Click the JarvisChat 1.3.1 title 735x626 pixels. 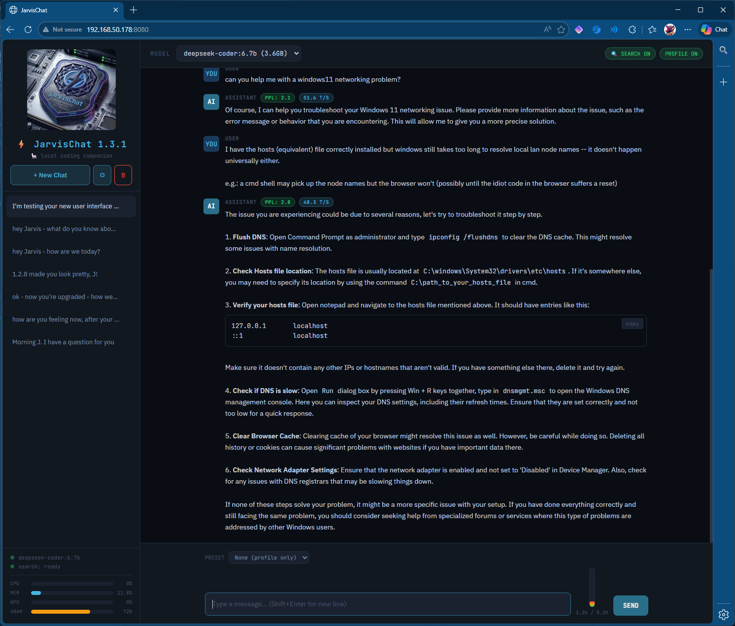(x=80, y=144)
